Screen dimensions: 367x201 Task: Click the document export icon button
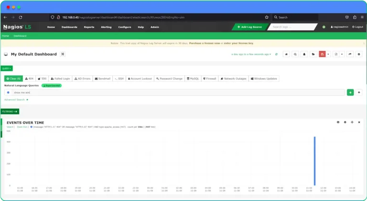pyautogui.click(x=336, y=54)
